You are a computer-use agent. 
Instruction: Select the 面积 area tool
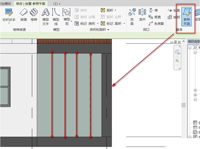107,10
